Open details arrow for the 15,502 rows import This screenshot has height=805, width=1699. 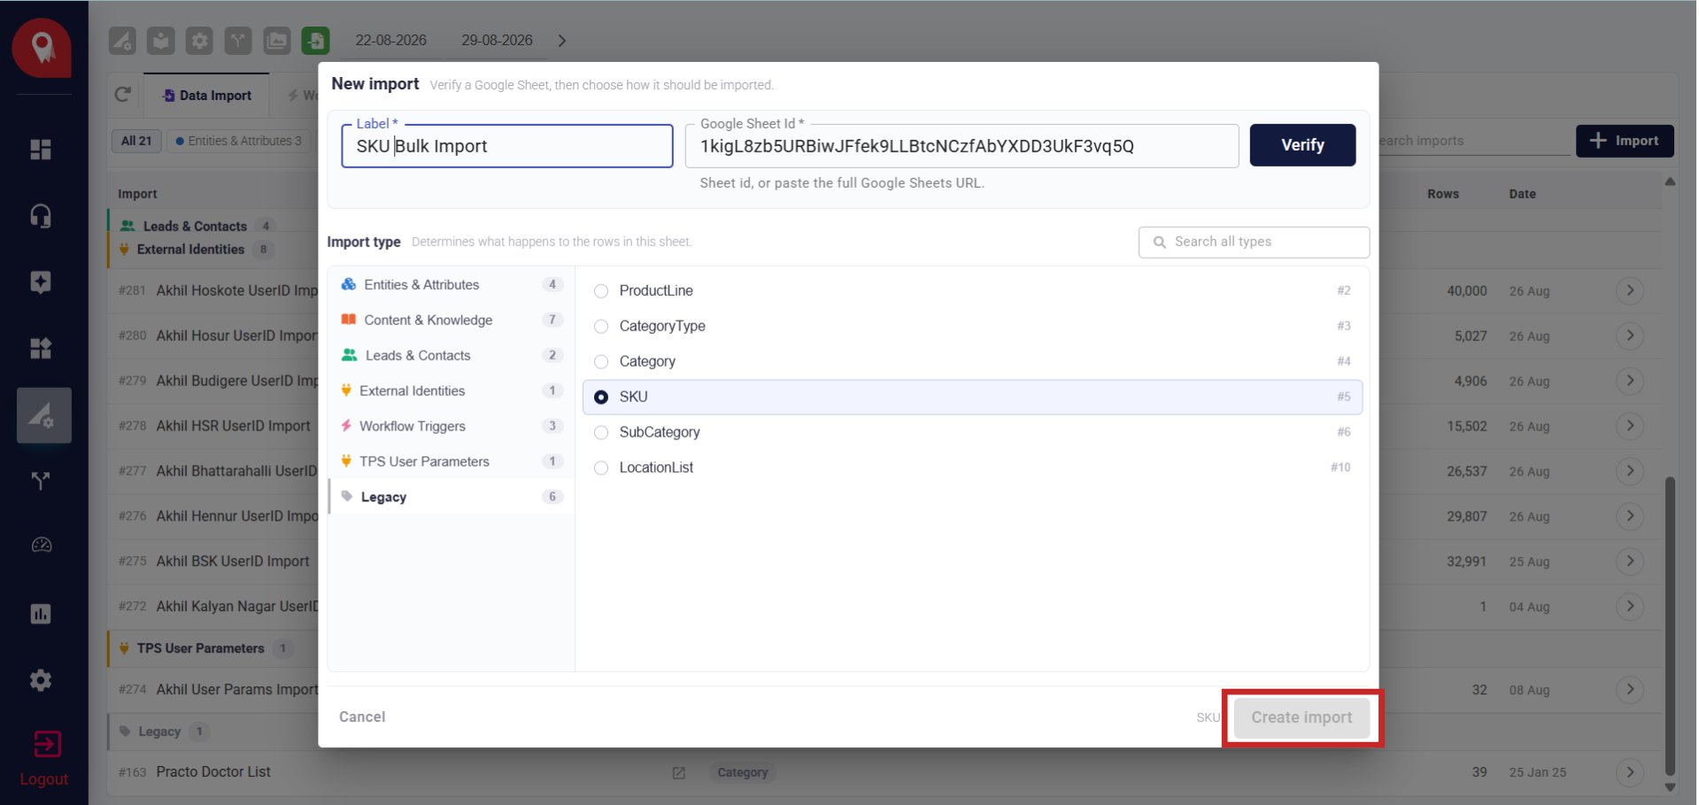coord(1629,426)
